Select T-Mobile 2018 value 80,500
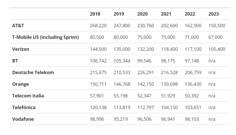Image resolution: width=236 pixels, height=135 pixels. [x=97, y=37]
